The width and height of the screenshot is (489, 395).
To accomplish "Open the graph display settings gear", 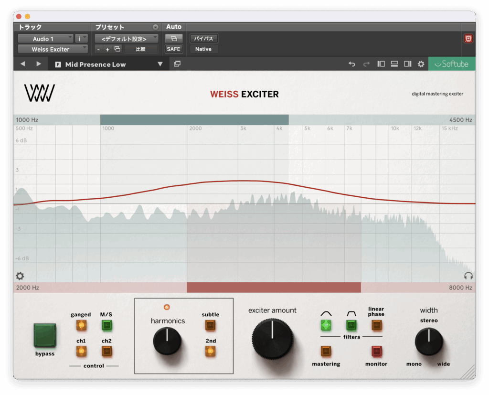I will (x=20, y=276).
